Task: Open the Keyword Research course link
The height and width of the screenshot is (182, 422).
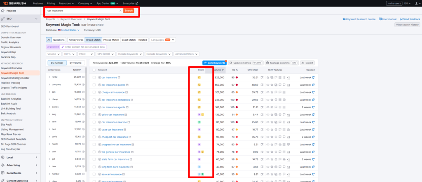Action: pos(359,19)
